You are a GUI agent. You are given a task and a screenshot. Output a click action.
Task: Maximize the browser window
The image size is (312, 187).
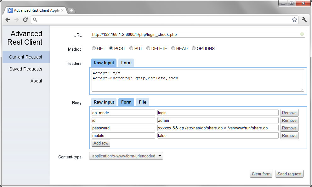coord(292,3)
